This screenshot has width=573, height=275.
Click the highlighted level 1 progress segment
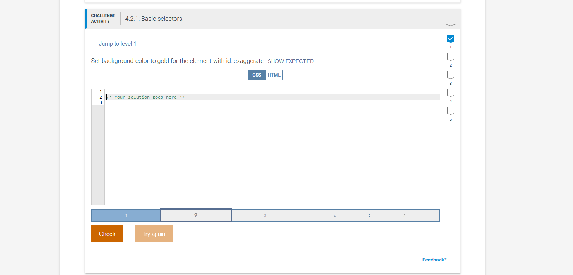click(x=126, y=215)
